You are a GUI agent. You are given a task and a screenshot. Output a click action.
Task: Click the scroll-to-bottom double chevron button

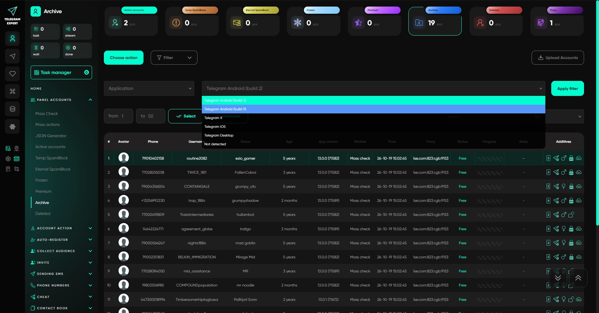point(558,278)
